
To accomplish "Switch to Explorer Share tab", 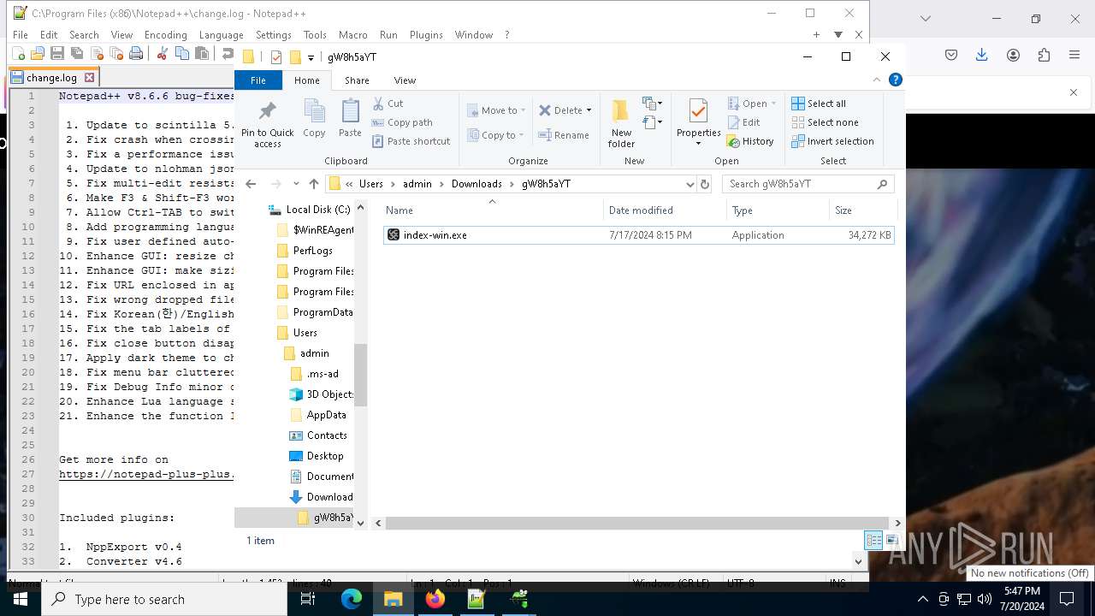I will pyautogui.click(x=357, y=80).
